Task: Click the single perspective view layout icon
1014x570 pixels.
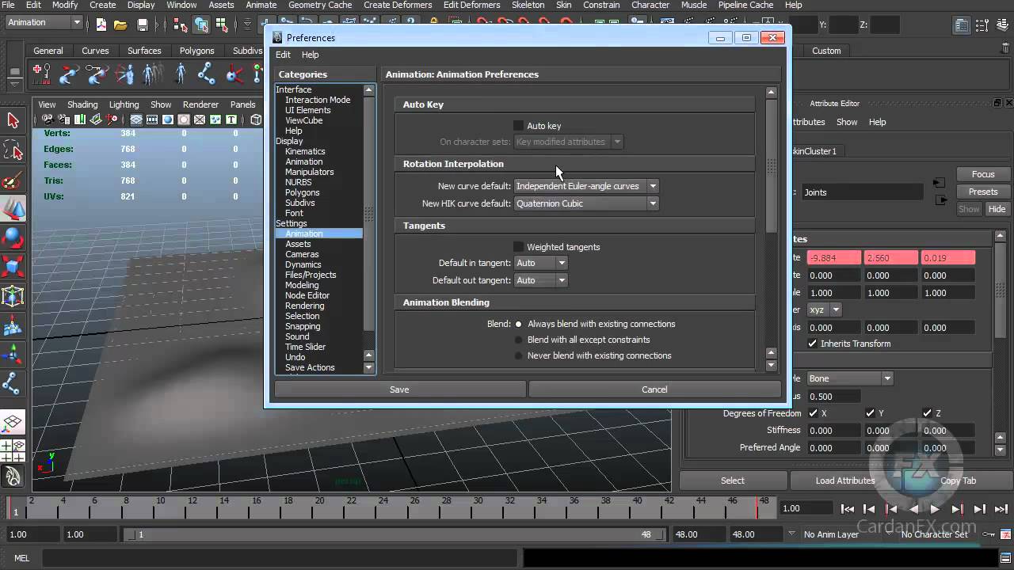Action: (13, 423)
